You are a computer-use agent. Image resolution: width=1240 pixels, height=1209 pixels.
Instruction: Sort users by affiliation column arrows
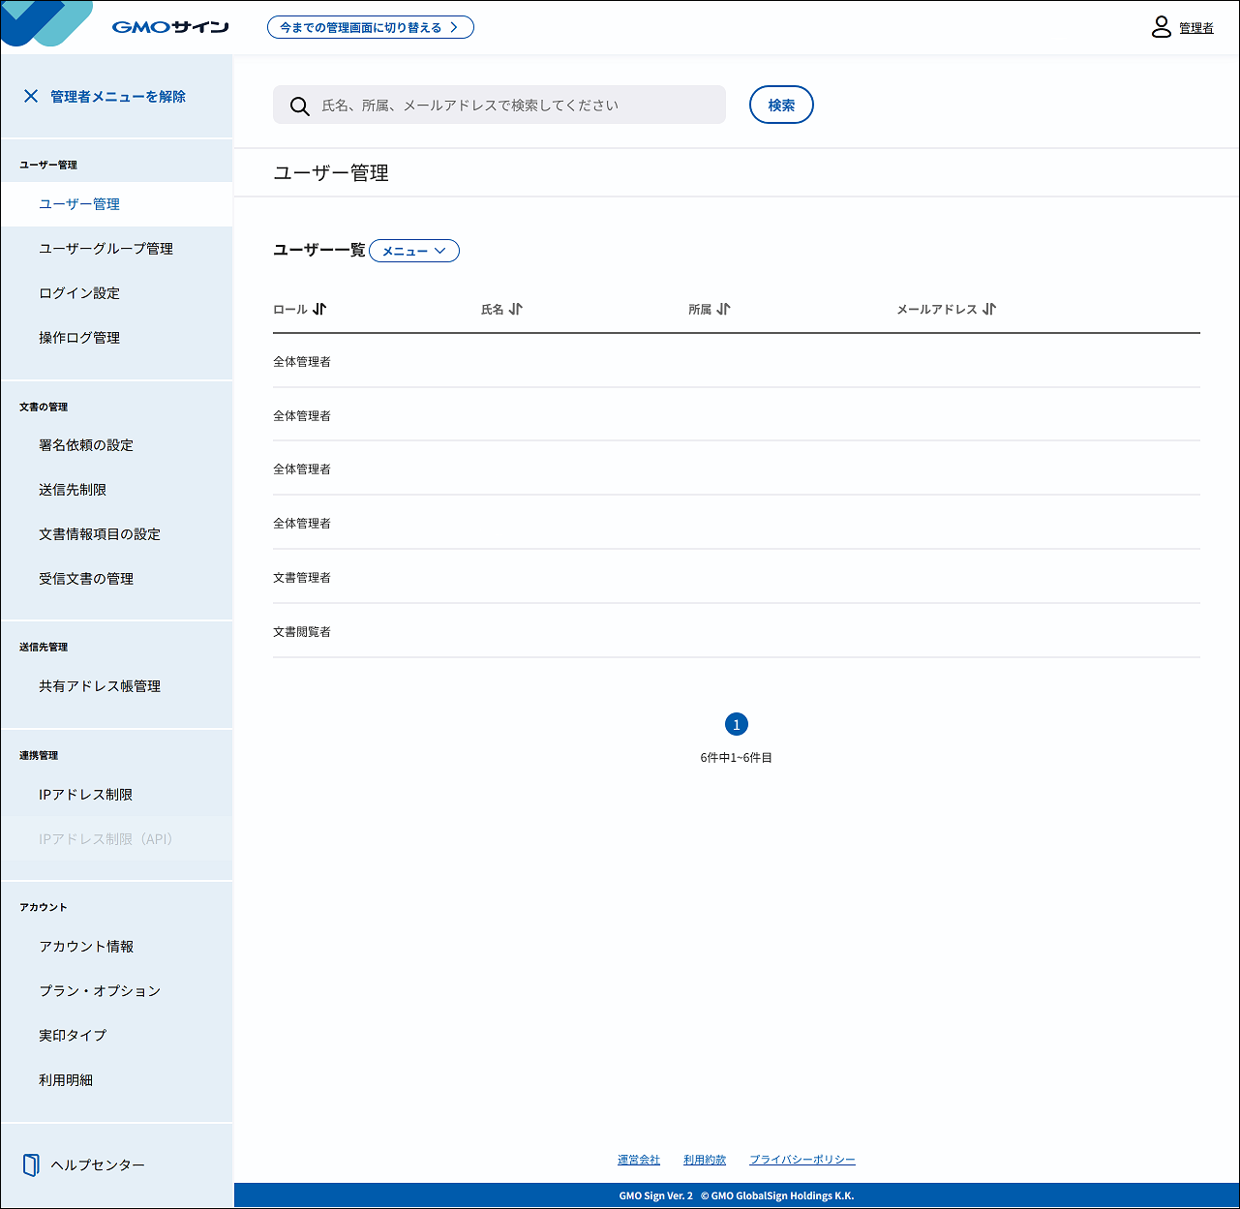coord(724,309)
